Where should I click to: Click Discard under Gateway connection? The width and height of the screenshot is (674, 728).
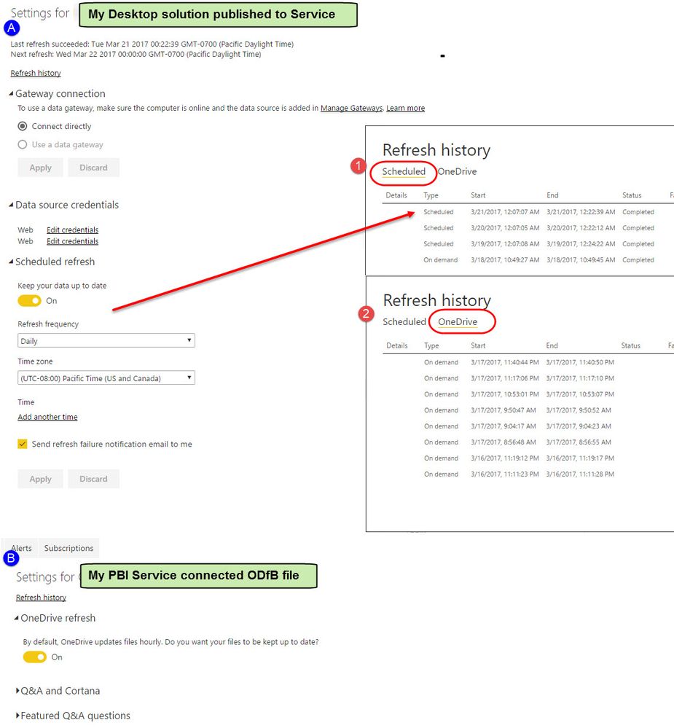point(93,168)
